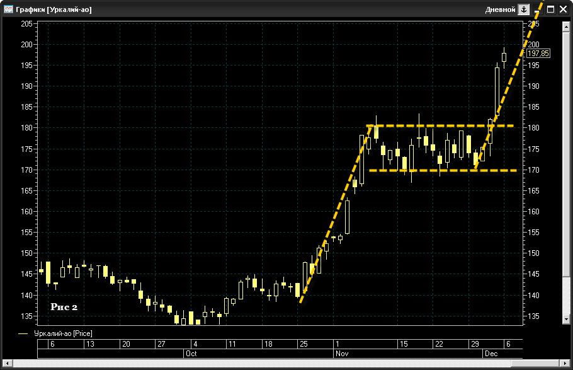
Task: Click the date label 27 on the time axis
Action: click(161, 344)
